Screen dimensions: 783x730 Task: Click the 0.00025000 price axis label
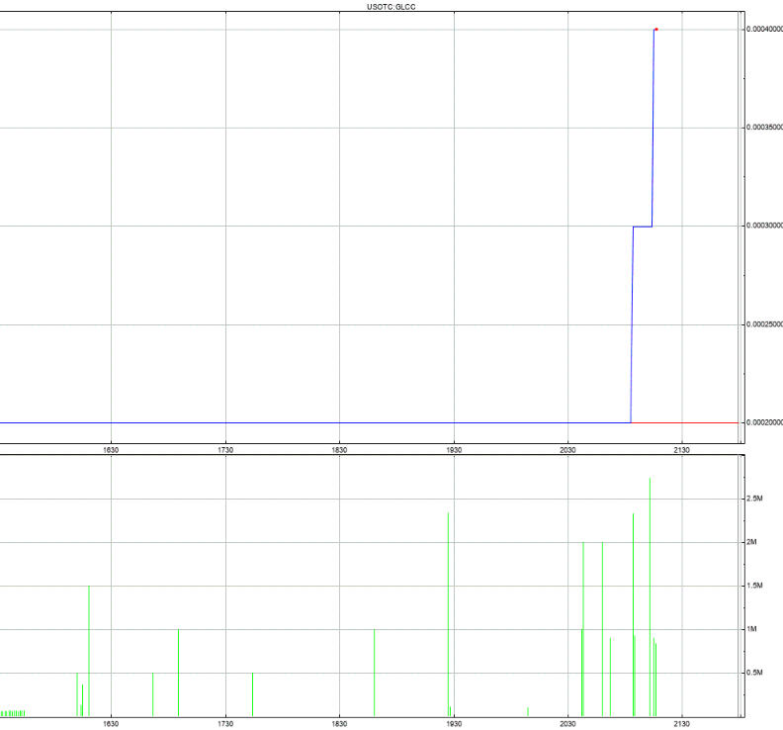point(763,324)
